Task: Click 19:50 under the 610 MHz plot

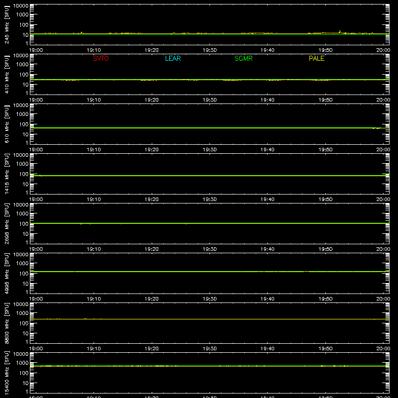Action: click(x=325, y=150)
